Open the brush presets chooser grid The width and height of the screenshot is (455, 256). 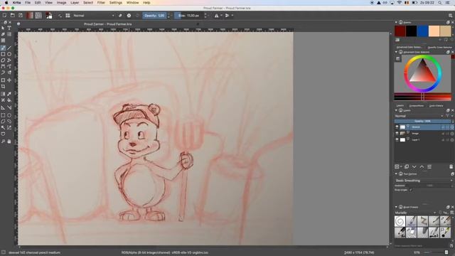coord(68,16)
